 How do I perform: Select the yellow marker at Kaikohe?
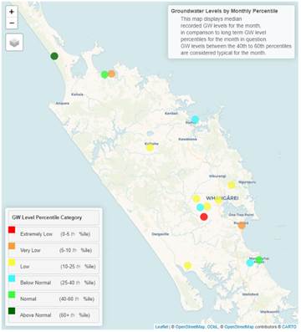[150, 148]
